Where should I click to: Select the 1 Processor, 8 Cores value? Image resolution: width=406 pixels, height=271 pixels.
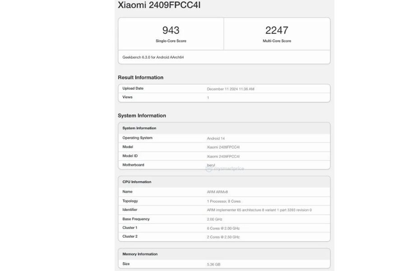tap(224, 201)
